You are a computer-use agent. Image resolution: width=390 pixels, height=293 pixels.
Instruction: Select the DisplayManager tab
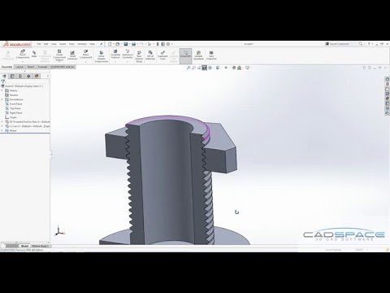[37, 77]
